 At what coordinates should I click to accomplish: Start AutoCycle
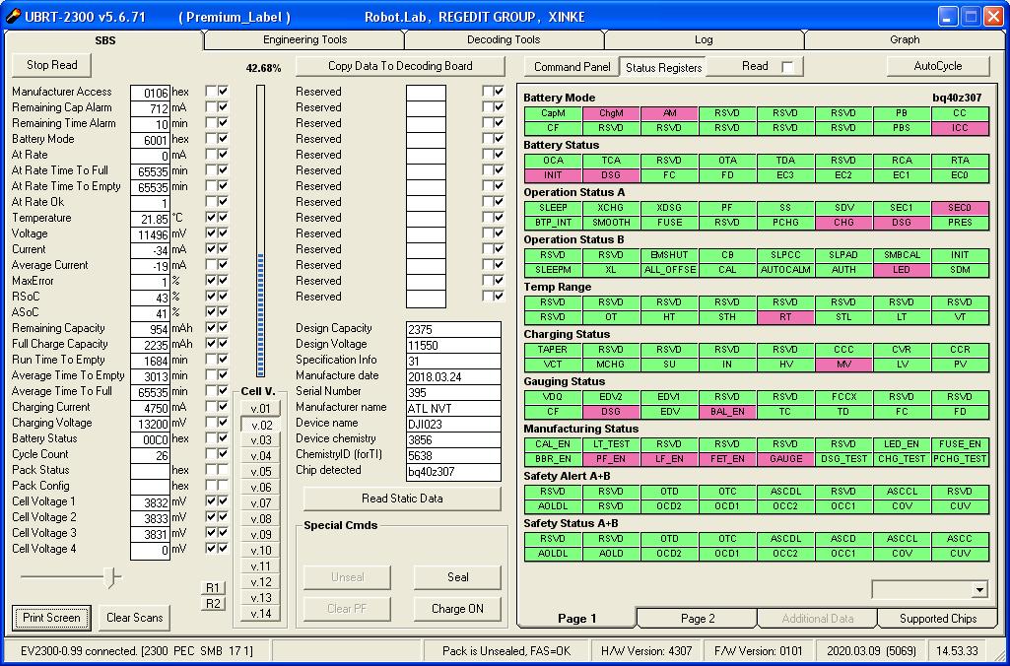click(x=938, y=66)
